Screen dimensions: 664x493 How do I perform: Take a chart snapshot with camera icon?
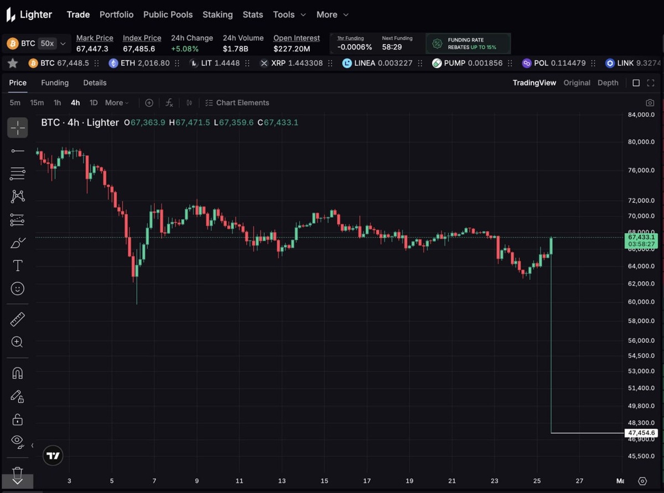[650, 103]
